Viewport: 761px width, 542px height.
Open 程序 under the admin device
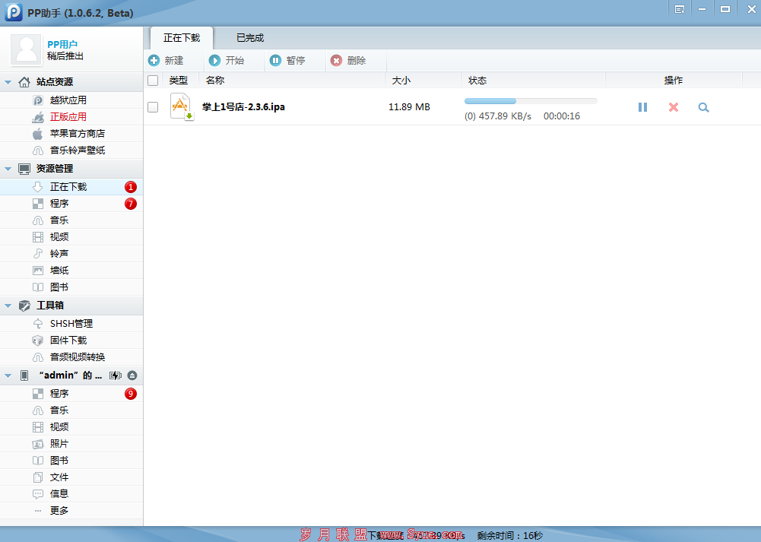pos(71,394)
